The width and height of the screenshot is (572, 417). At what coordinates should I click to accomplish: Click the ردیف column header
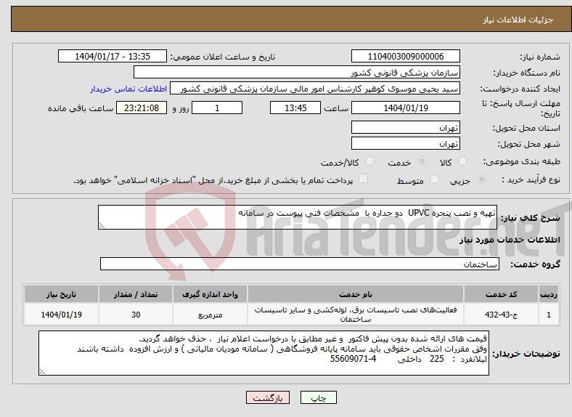click(x=549, y=294)
